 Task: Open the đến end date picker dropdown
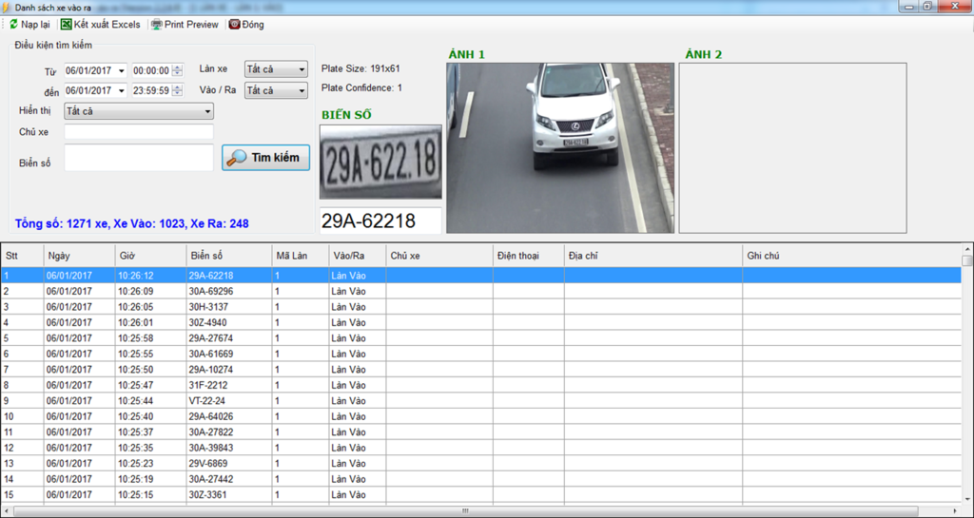(121, 91)
